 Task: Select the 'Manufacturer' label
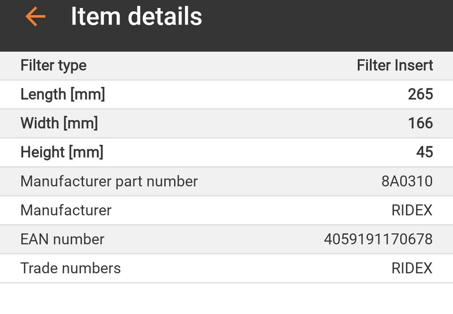pos(66,210)
